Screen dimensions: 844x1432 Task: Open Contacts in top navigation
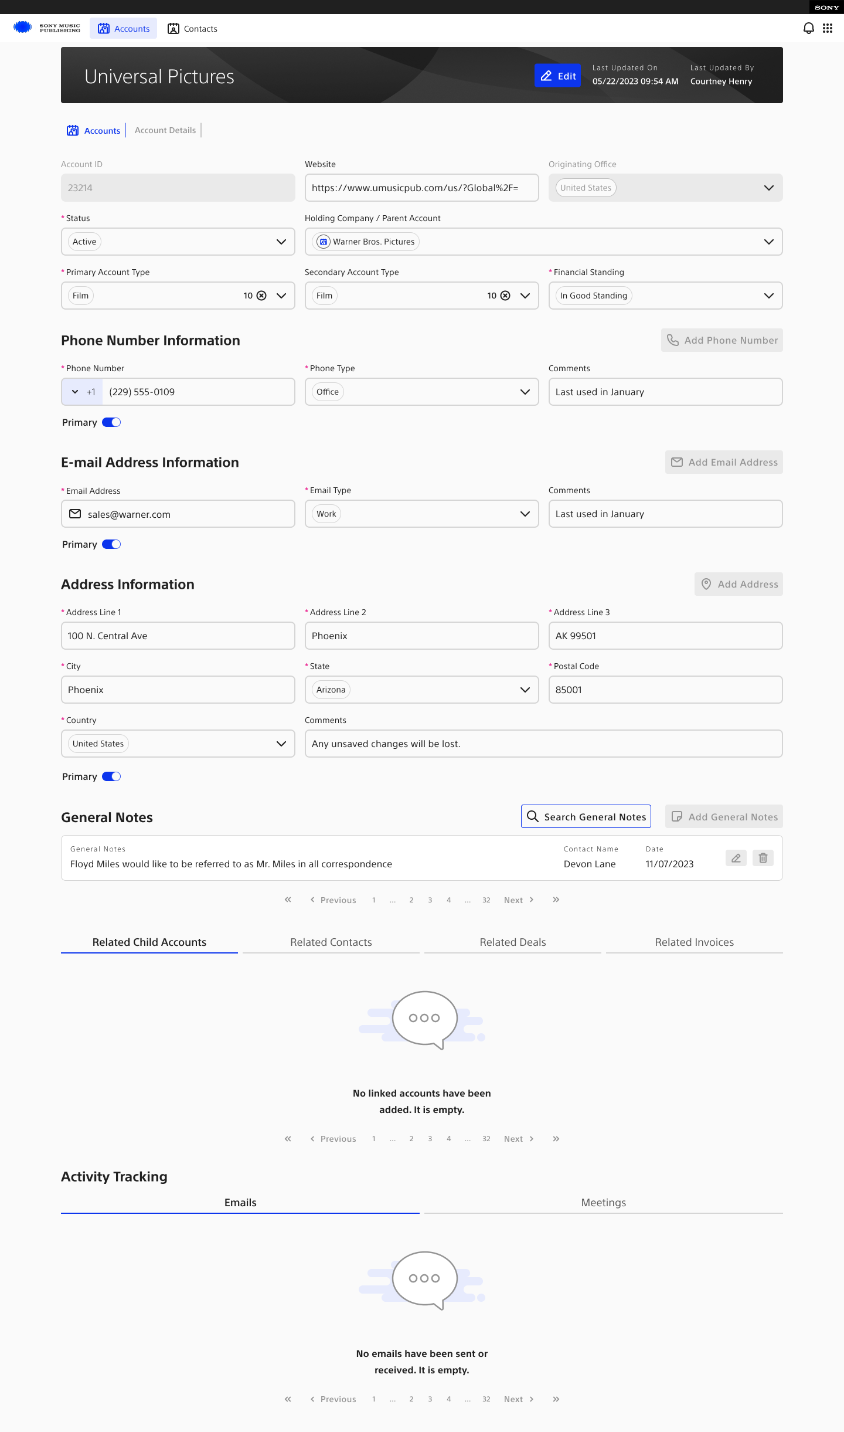(x=192, y=28)
